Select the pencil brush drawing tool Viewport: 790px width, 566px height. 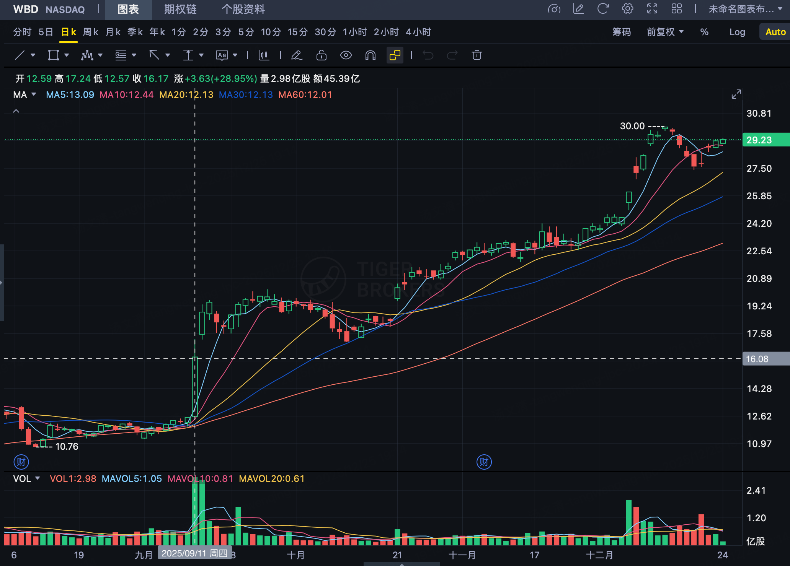pos(297,55)
